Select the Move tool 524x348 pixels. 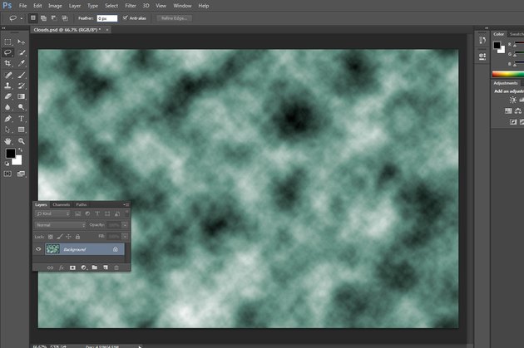tap(22, 42)
